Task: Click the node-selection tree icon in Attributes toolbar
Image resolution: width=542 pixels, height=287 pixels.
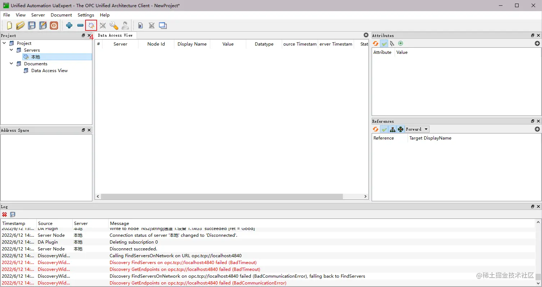Action: (x=392, y=43)
